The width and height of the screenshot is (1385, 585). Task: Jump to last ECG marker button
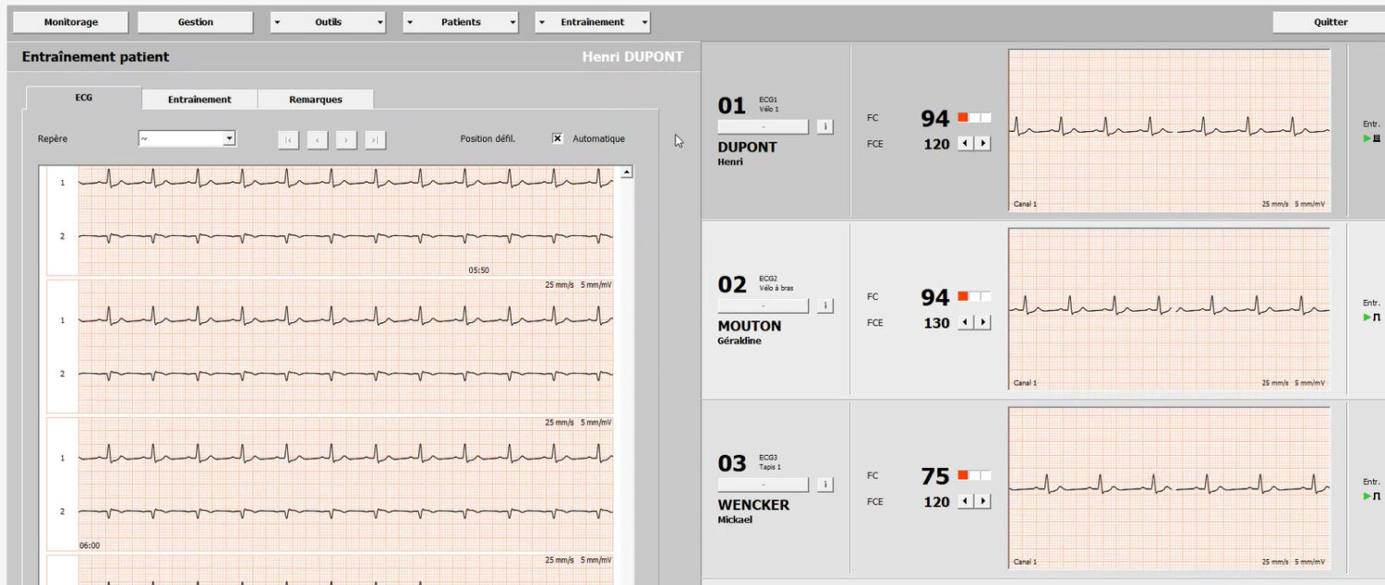[x=375, y=139]
